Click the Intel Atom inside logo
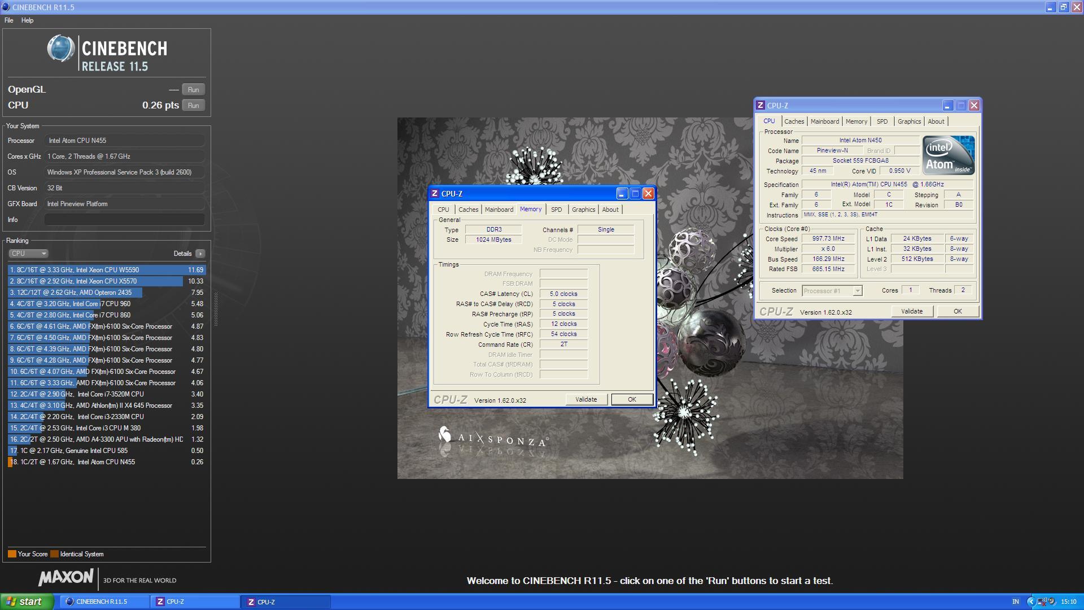The width and height of the screenshot is (1084, 610). point(948,155)
